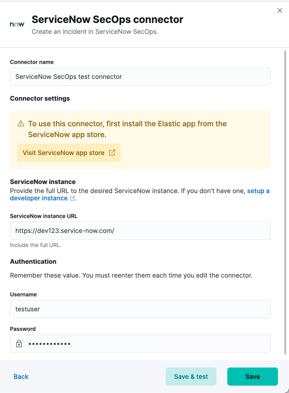Select the ServiceNow instance URL field
The image size is (289, 393).
tap(140, 231)
